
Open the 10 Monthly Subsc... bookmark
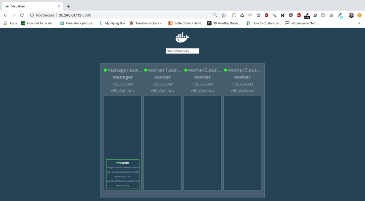[225, 23]
